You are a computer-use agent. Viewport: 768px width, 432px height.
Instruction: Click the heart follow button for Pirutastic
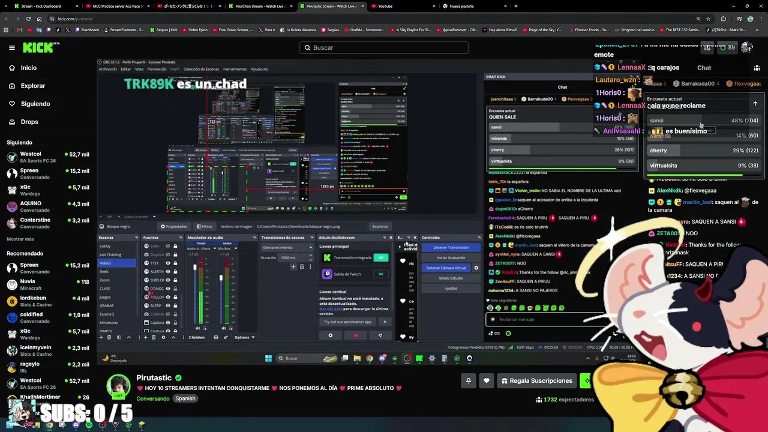point(487,380)
